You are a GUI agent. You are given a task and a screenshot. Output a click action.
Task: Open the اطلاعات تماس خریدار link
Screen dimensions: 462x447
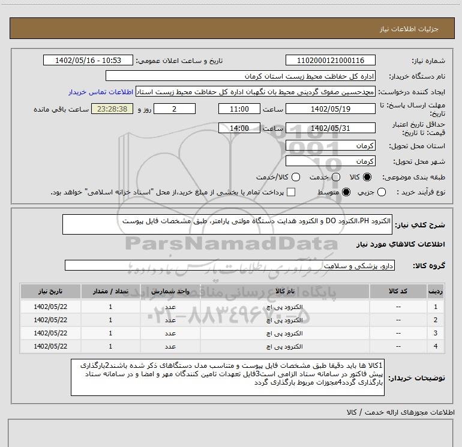click(x=101, y=92)
